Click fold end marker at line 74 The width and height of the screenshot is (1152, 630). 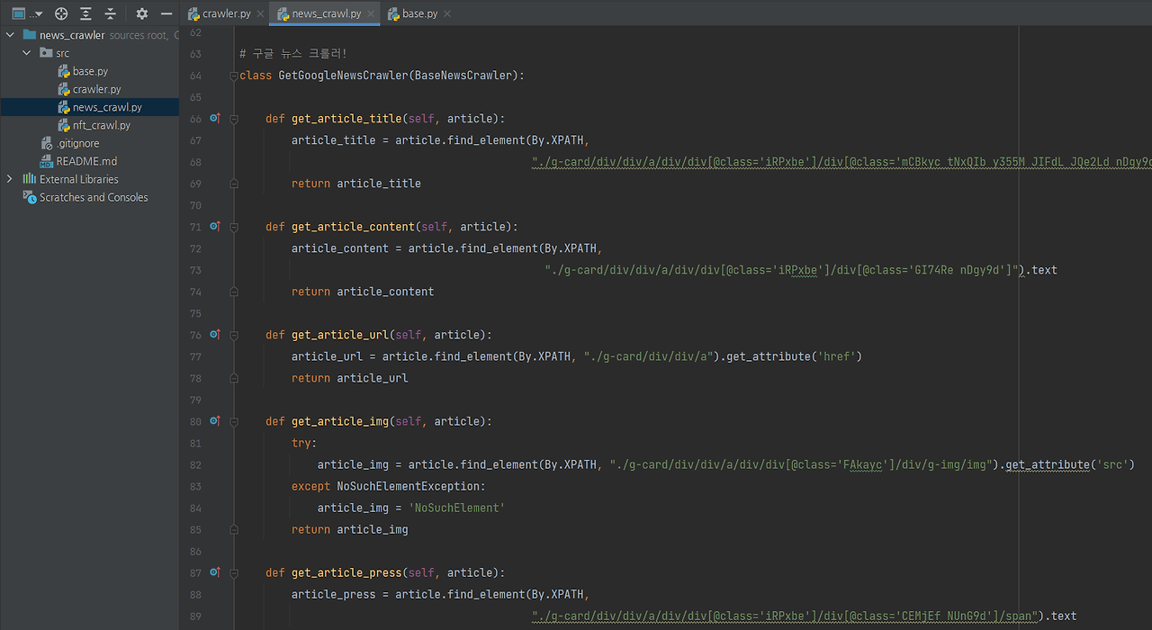pyautogui.click(x=234, y=292)
